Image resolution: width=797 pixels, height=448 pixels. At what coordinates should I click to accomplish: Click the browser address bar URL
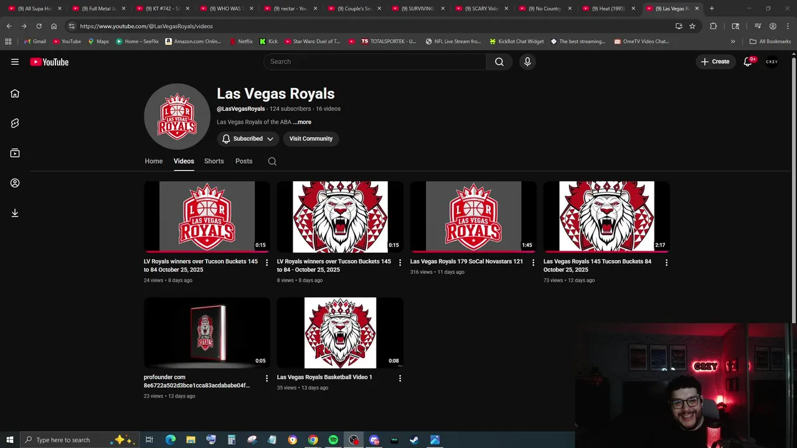pyautogui.click(x=146, y=26)
